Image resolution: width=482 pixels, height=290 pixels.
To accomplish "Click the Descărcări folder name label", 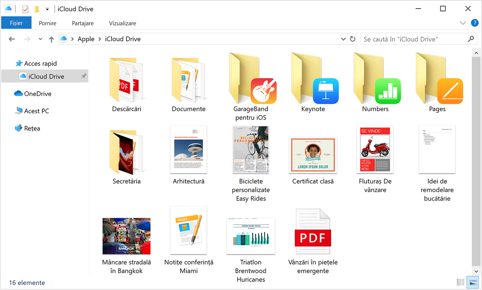I will [x=126, y=109].
